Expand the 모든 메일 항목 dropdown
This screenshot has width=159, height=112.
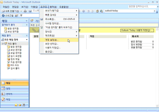point(27,40)
